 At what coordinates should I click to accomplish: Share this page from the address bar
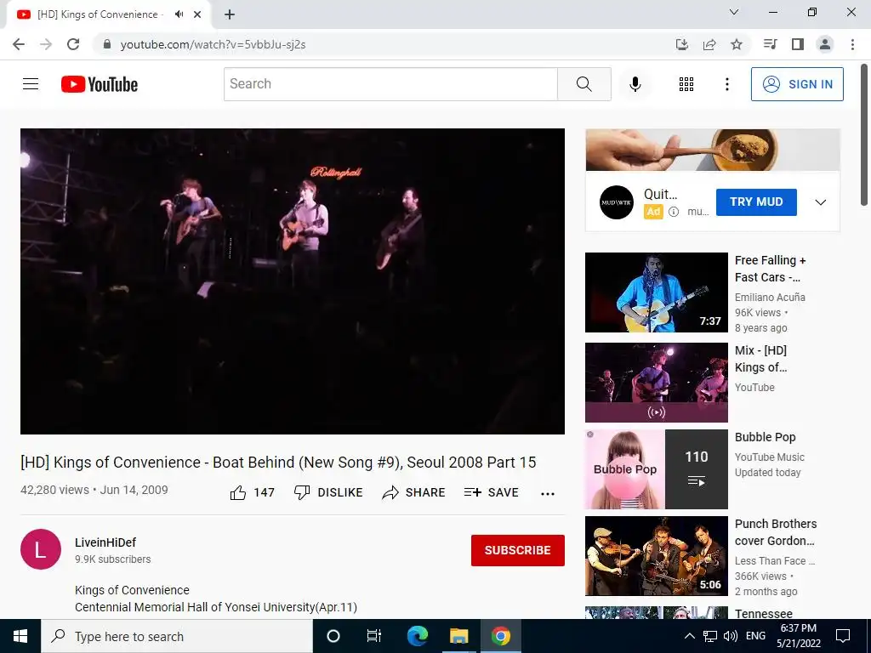(709, 44)
